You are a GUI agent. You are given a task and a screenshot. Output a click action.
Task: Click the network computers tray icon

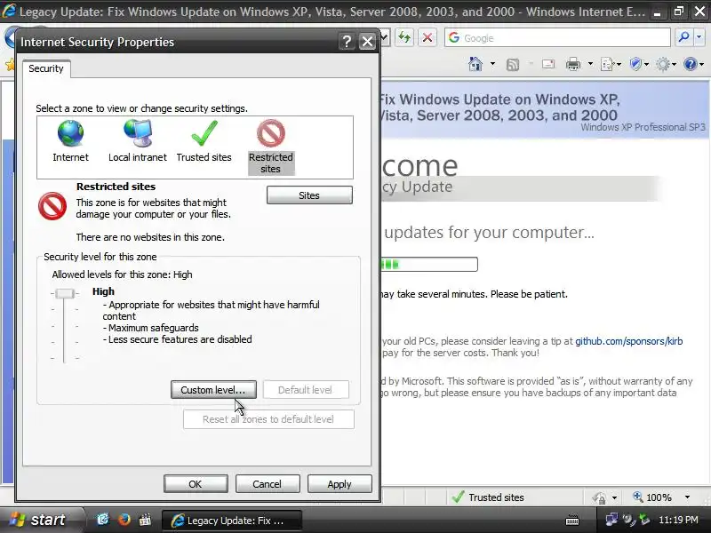click(611, 520)
